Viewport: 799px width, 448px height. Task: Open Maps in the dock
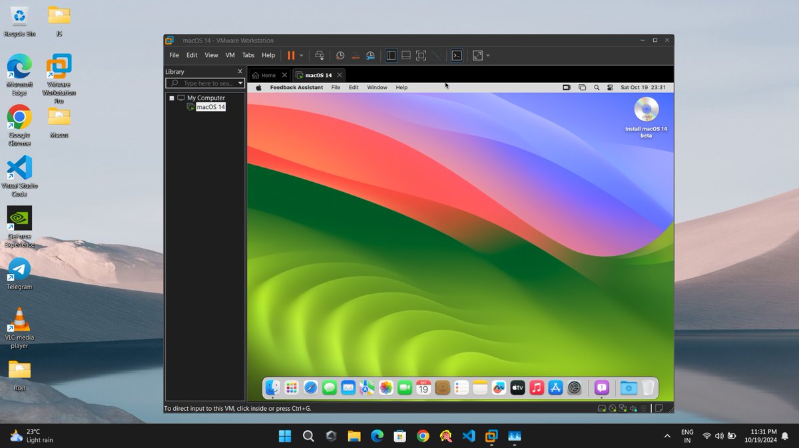(367, 388)
